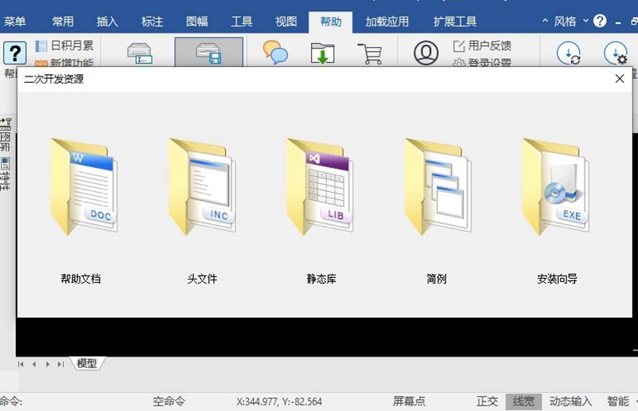
Task: Open the 特性 properties side panel tab
Action: [6, 174]
